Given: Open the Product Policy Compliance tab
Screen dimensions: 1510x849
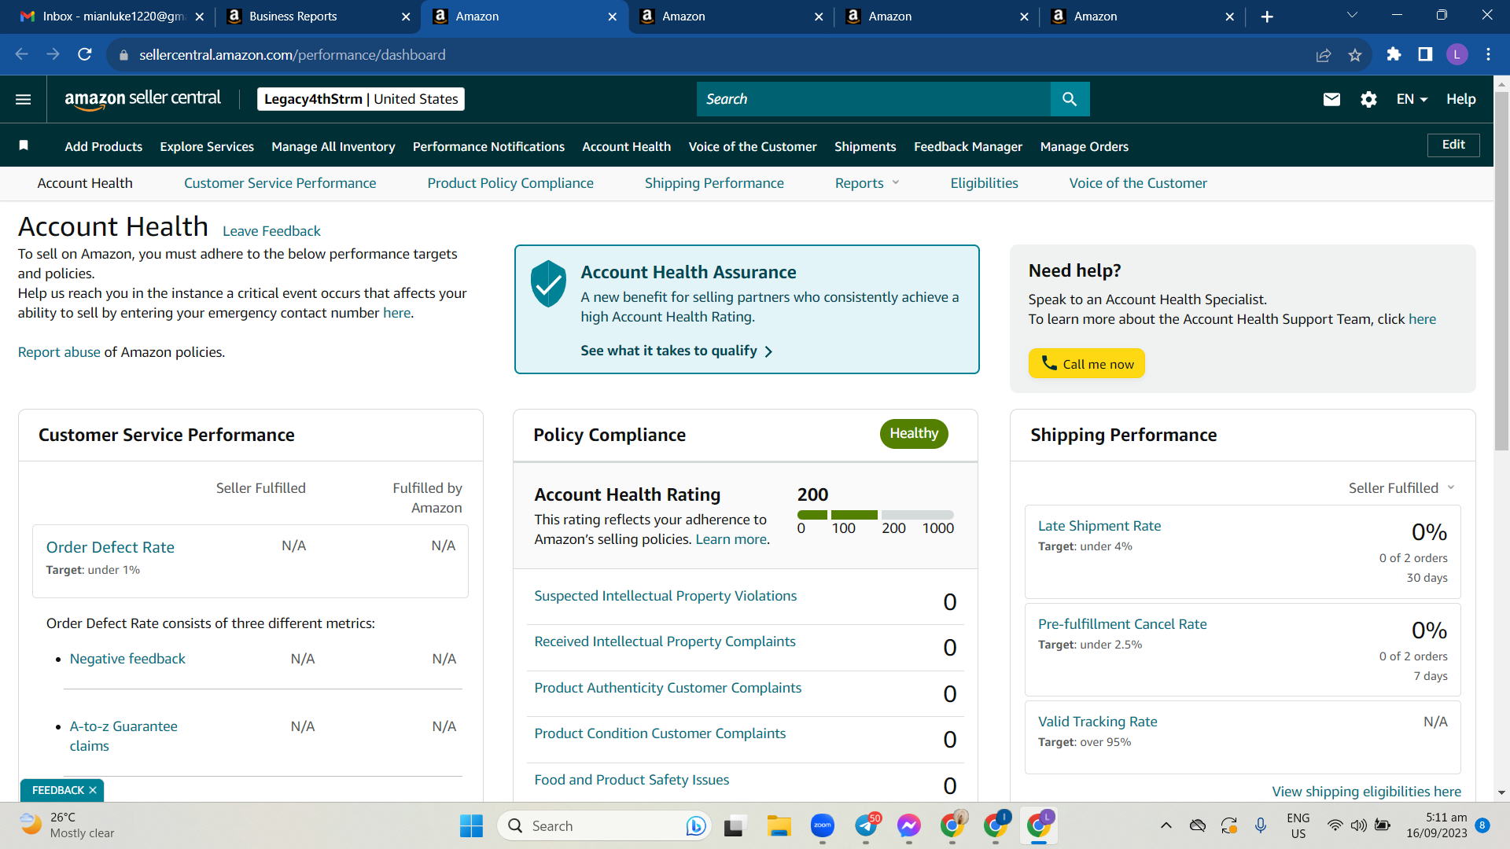Looking at the screenshot, I should tap(510, 183).
